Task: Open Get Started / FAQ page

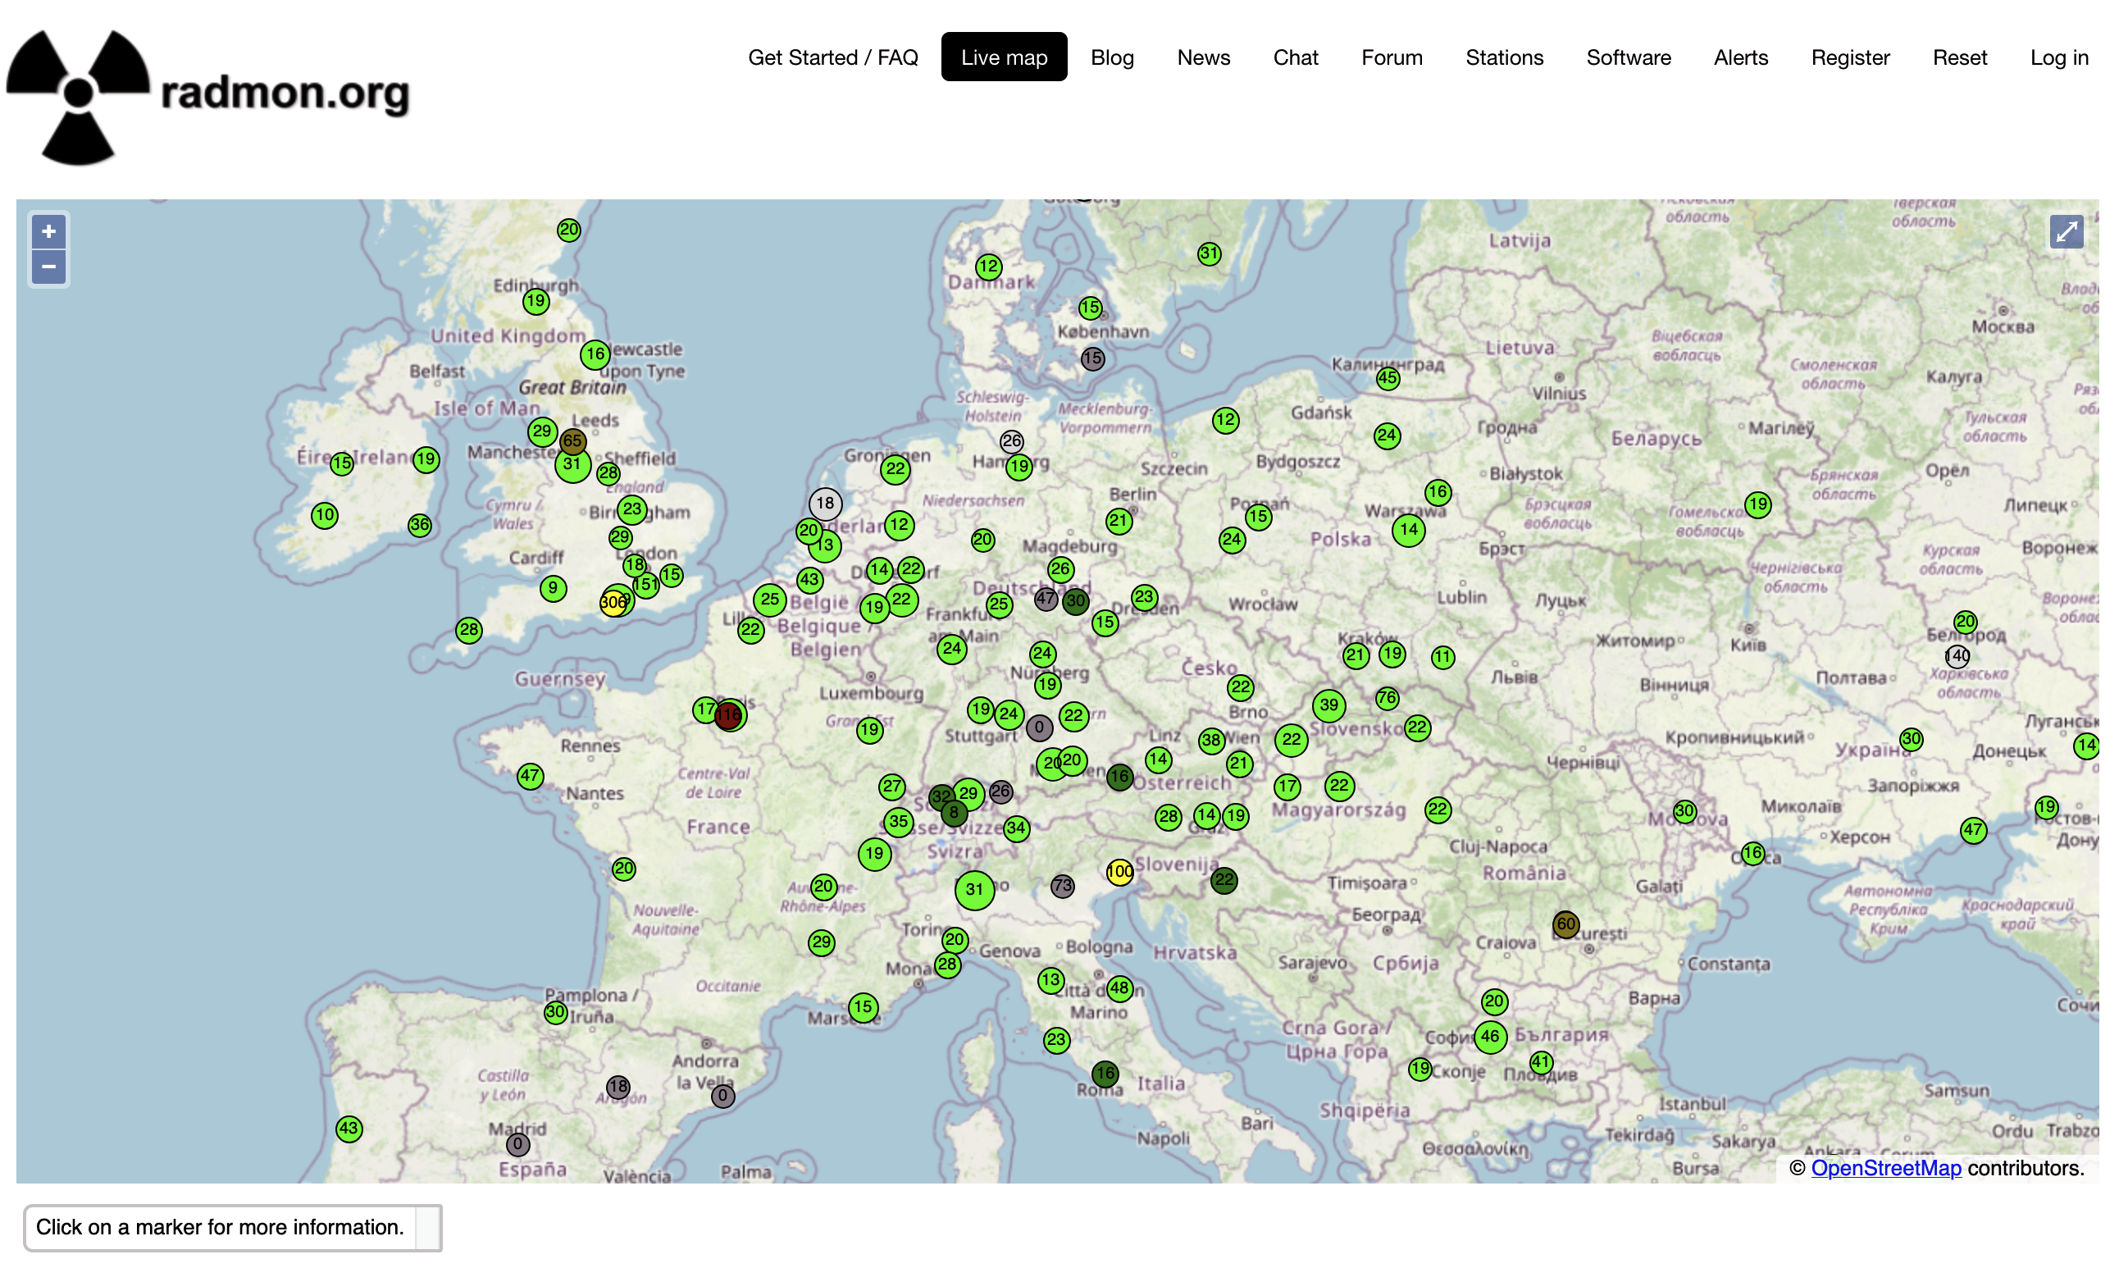Action: 832,57
